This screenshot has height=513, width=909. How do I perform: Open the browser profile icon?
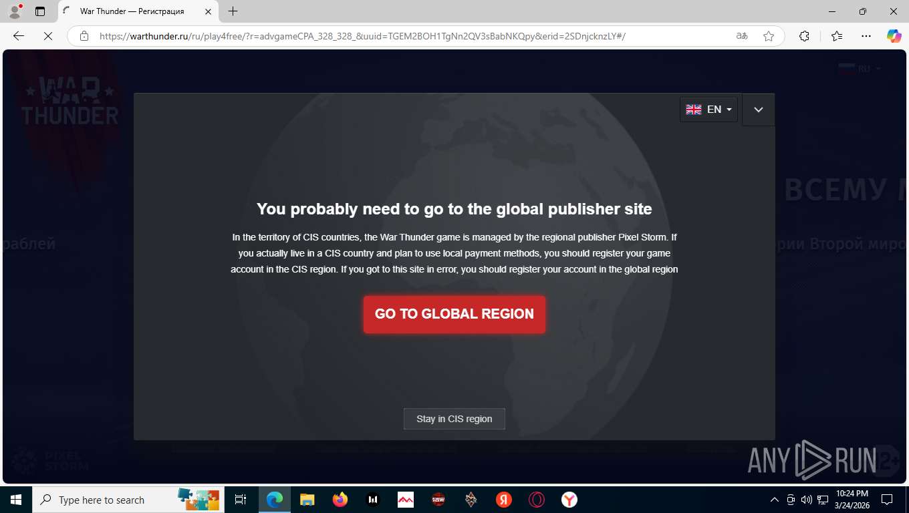click(x=14, y=11)
